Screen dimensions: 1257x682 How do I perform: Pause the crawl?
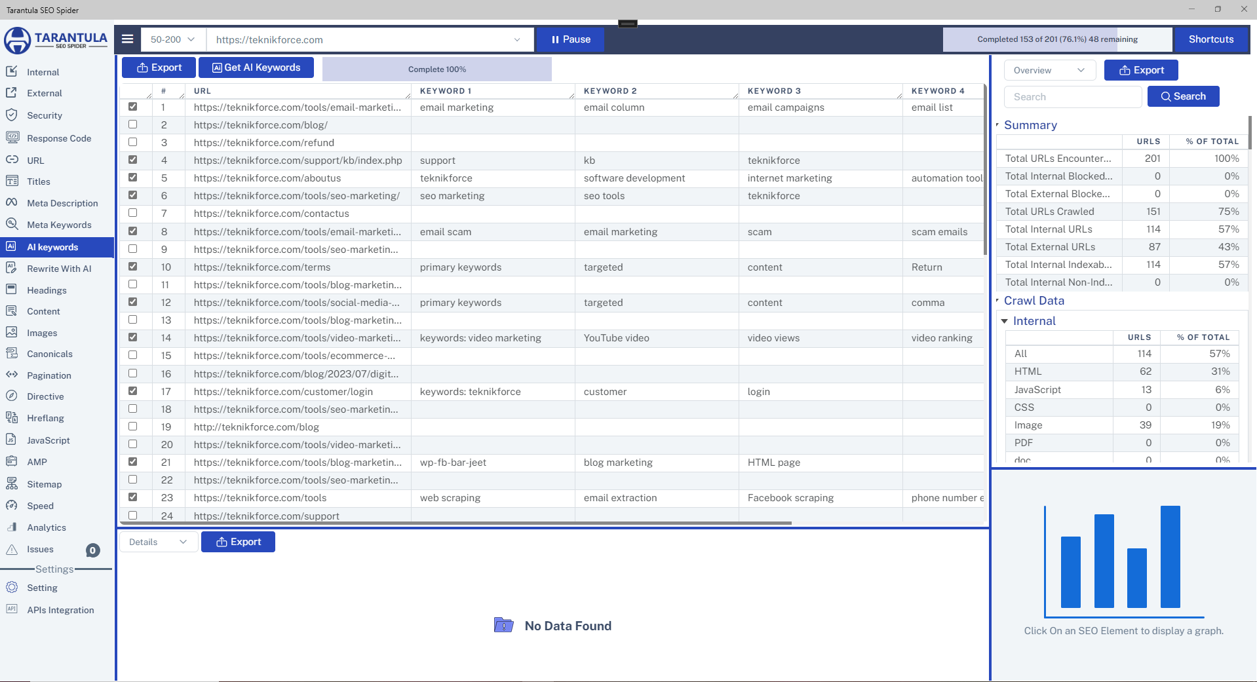[570, 39]
